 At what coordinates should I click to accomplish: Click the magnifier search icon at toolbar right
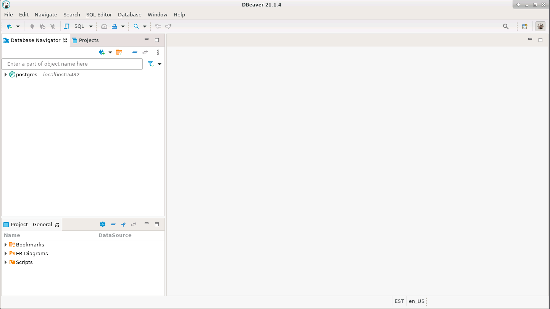pyautogui.click(x=506, y=26)
